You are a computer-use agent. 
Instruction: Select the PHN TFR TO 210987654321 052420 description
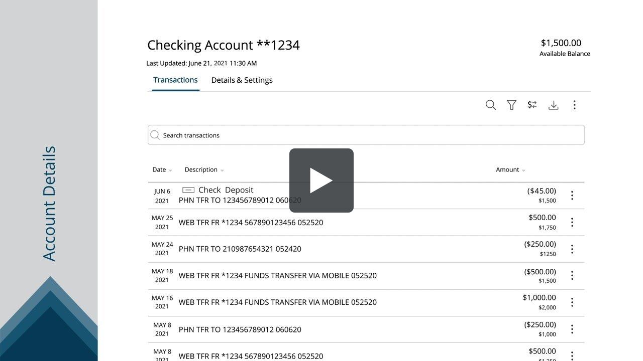click(240, 249)
